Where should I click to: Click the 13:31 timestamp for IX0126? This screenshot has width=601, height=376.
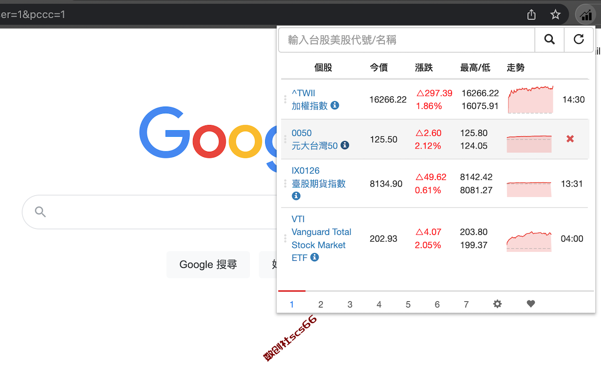point(572,184)
